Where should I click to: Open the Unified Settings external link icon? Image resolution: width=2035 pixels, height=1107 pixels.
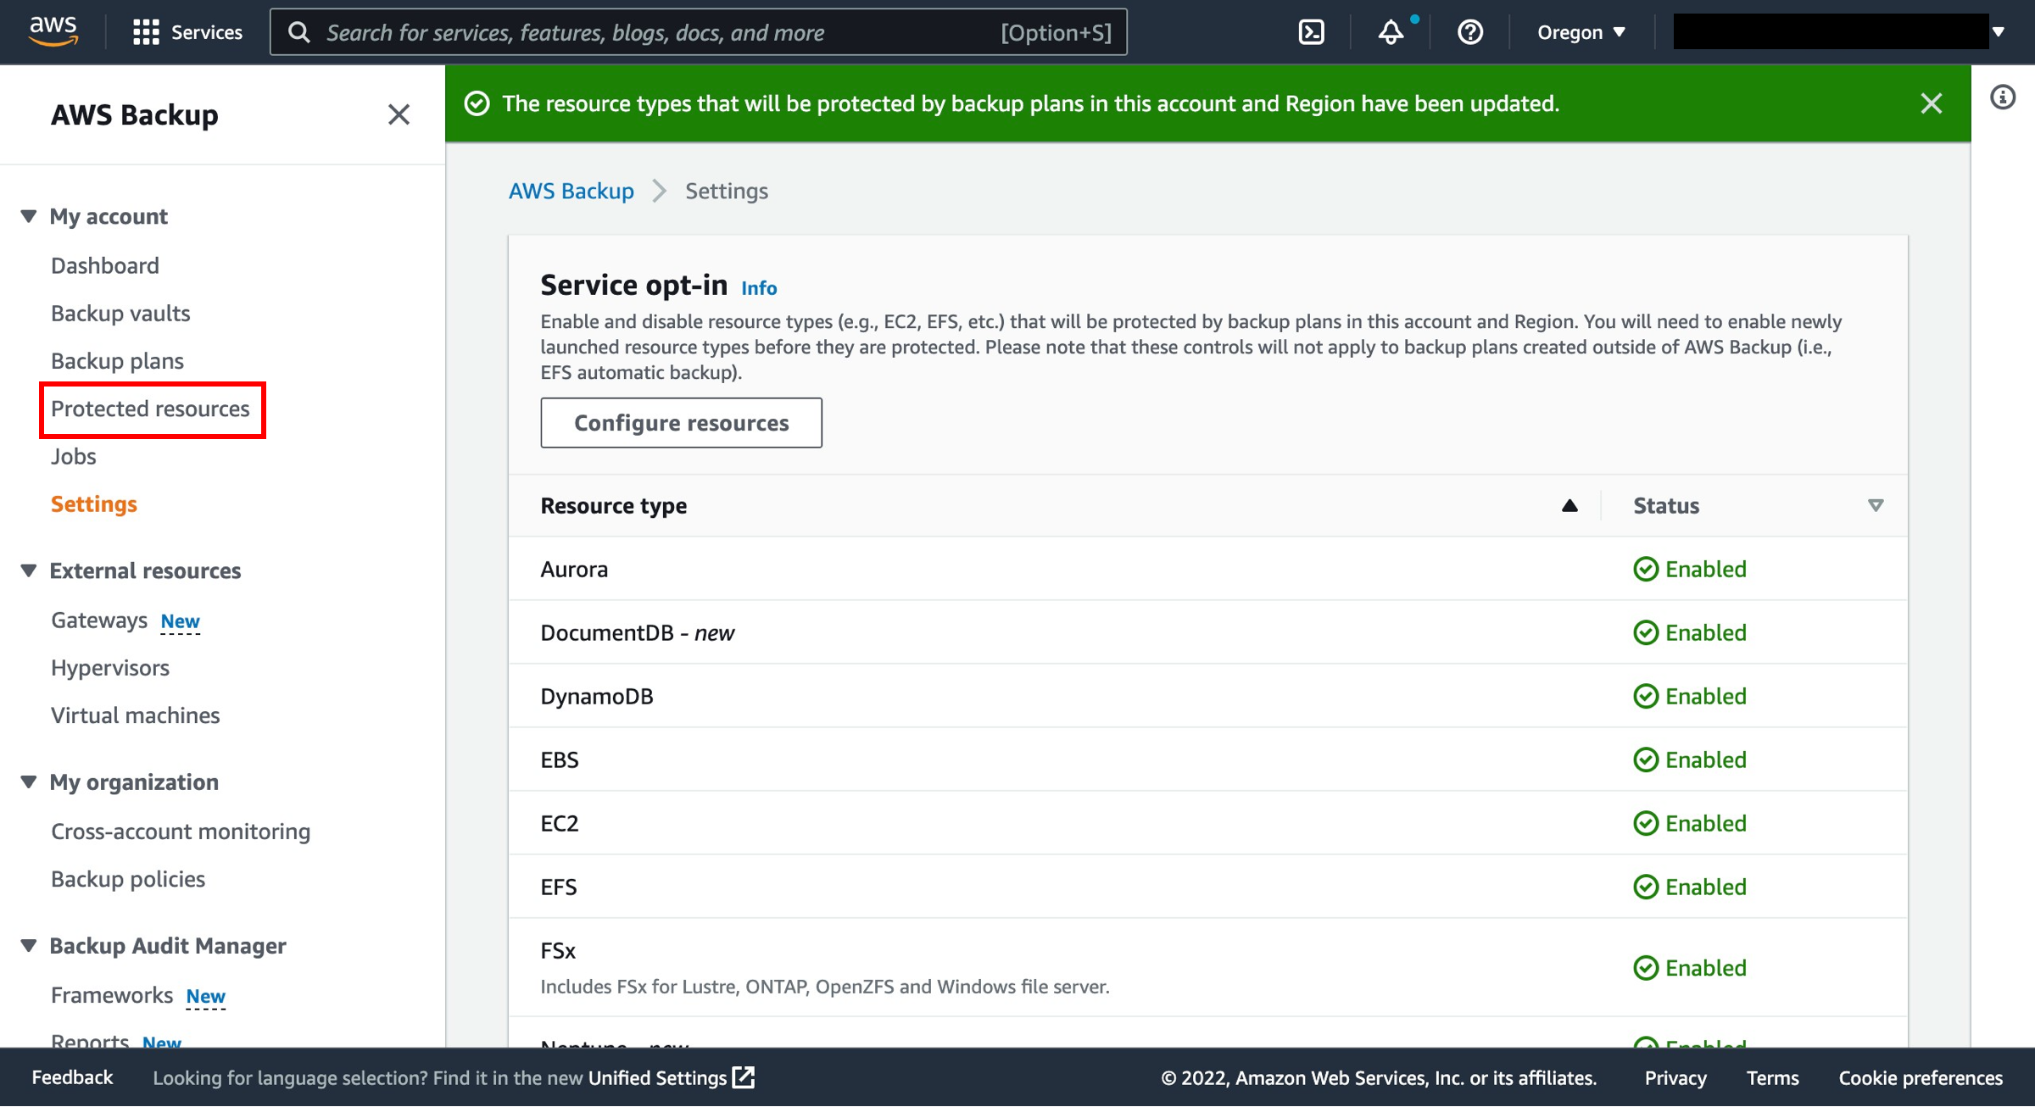(x=744, y=1077)
